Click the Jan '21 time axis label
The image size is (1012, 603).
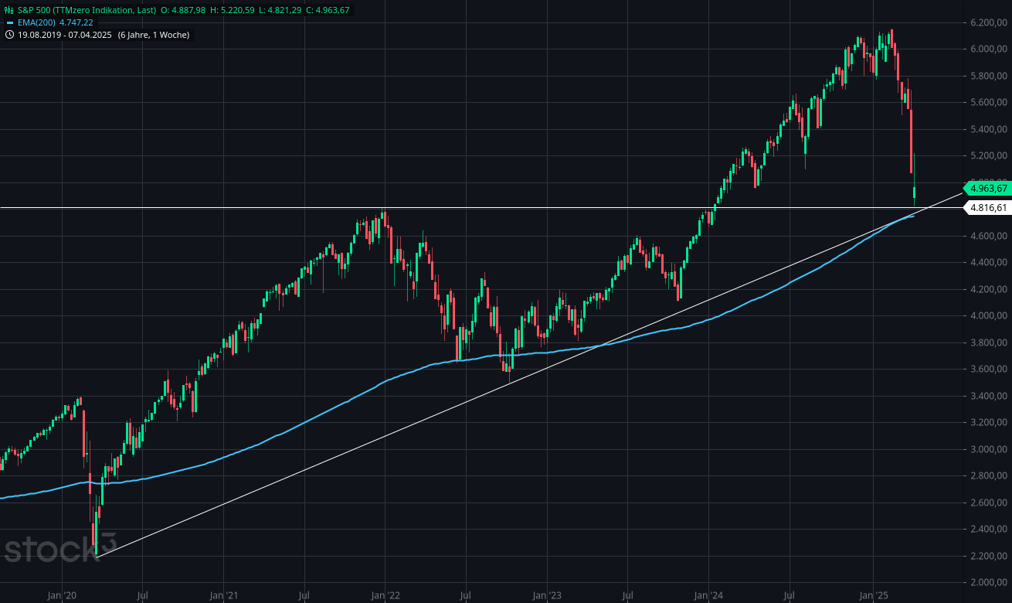click(x=223, y=594)
